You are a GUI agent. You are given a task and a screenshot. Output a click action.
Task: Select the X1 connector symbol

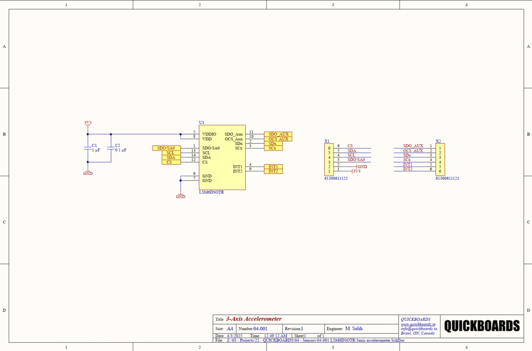329,159
